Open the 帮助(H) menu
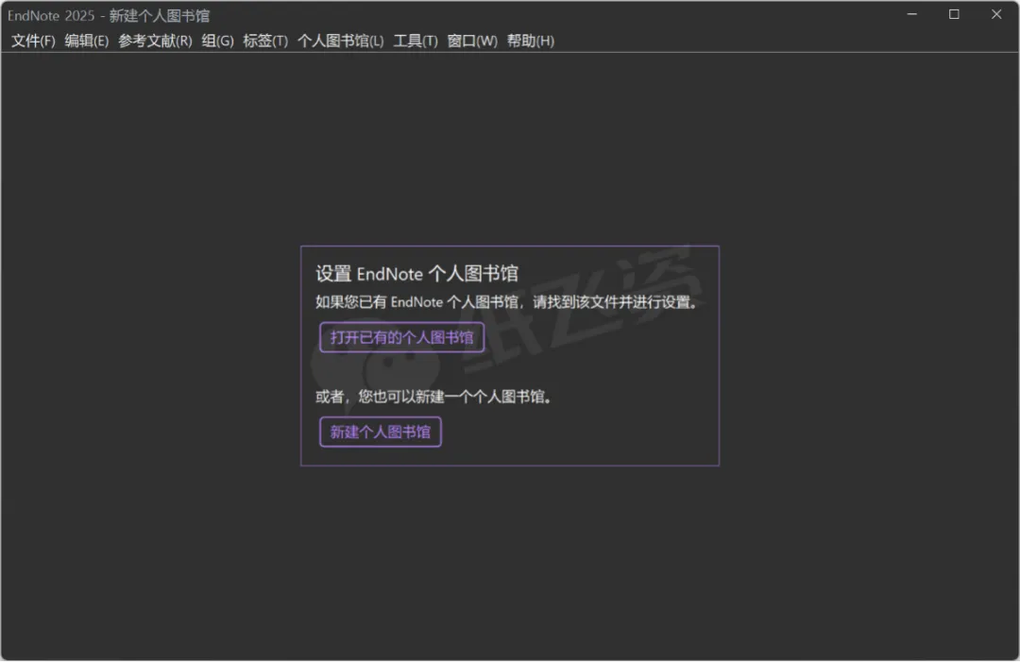 coord(530,41)
